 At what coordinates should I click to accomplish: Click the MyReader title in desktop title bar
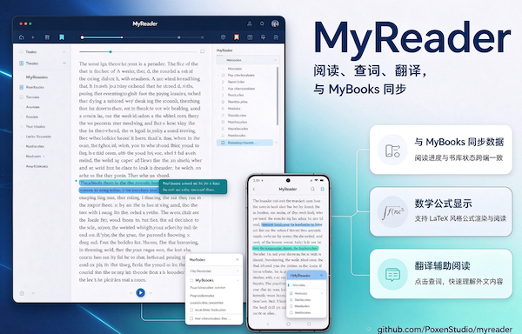pos(144,23)
